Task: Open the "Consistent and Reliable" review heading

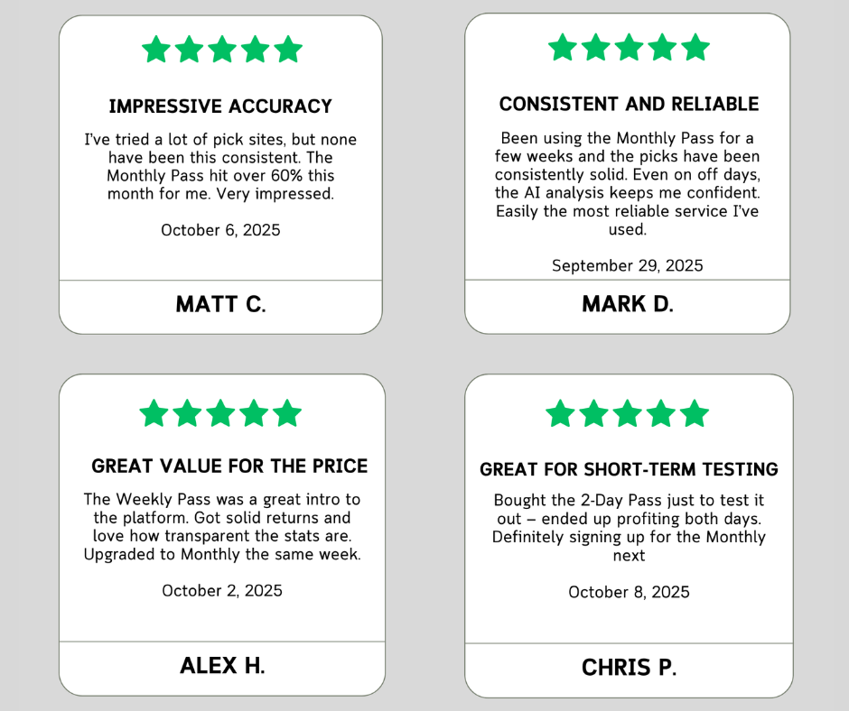Action: (629, 104)
